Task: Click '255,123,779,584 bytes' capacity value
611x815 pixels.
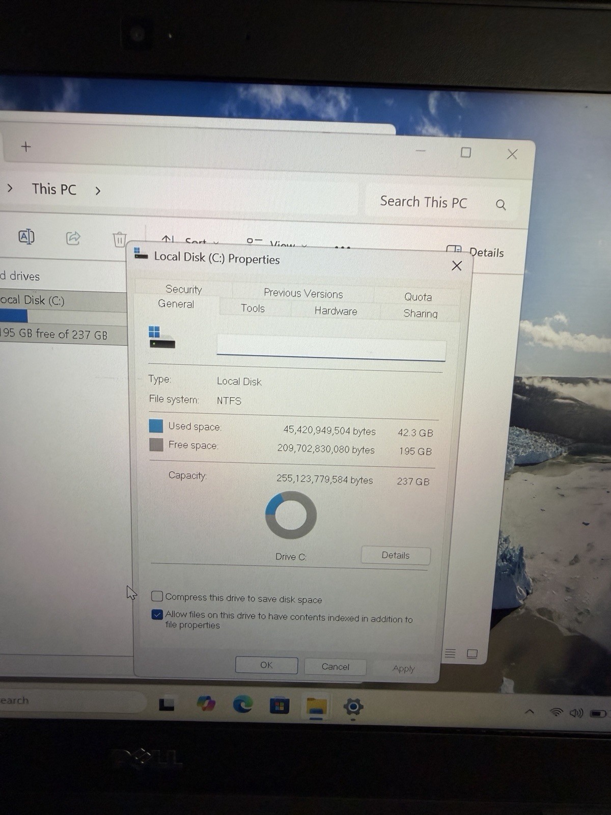Action: [324, 479]
